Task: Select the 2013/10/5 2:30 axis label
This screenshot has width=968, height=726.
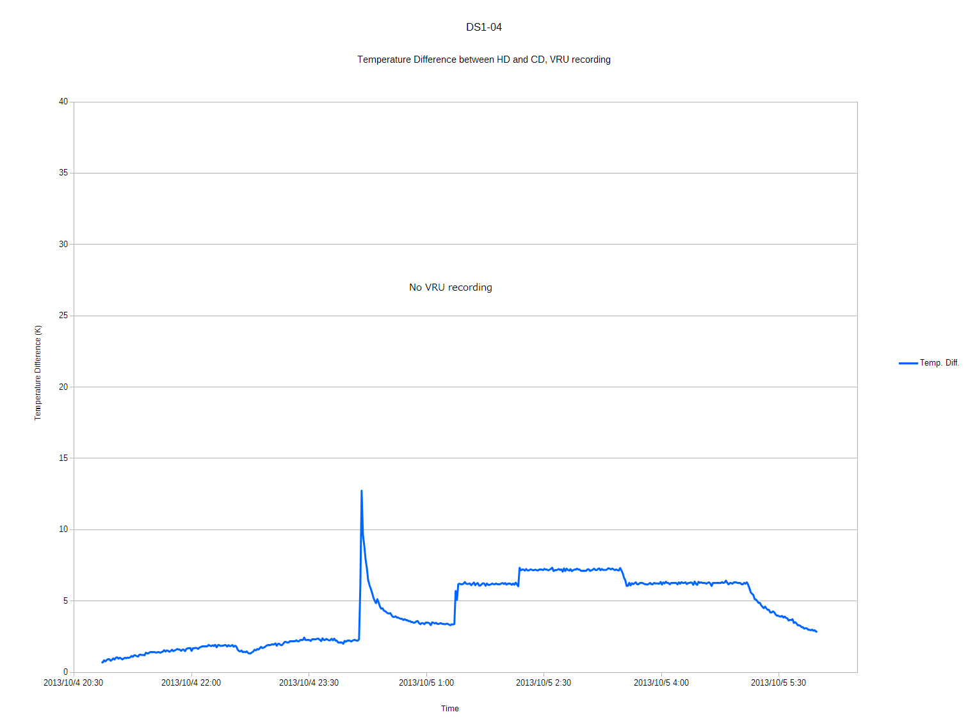Action: [544, 683]
